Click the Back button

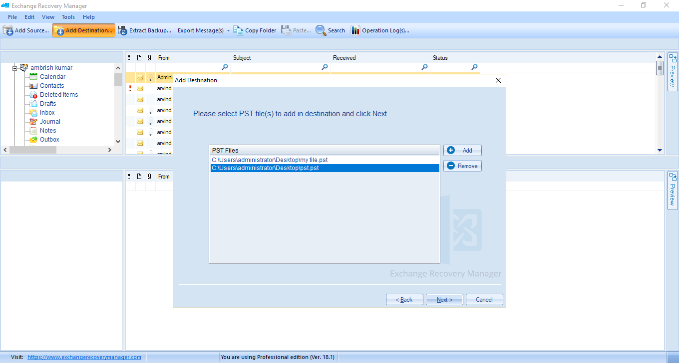[404, 300]
